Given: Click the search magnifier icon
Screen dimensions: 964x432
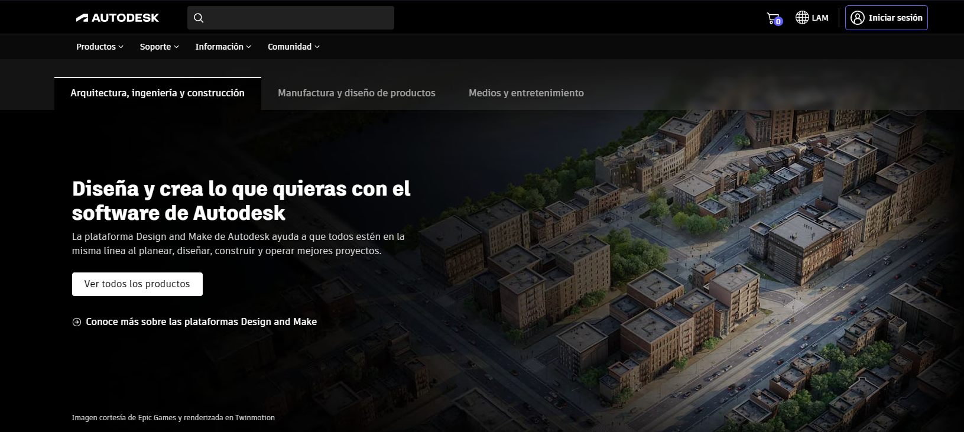Looking at the screenshot, I should pos(199,18).
